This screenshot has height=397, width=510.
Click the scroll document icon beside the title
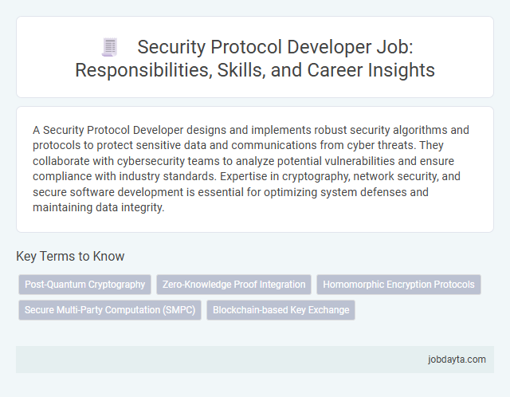click(110, 48)
